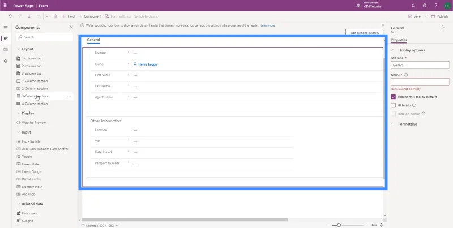The height and width of the screenshot is (228, 453).
Task: Open the Save dropdown arrow
Action: point(426,16)
